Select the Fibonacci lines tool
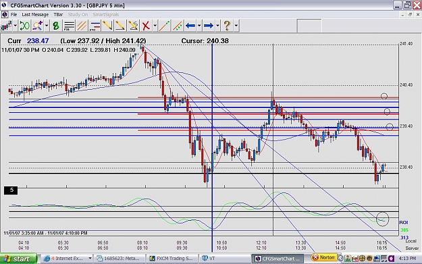The image size is (422, 264). pyautogui.click(x=69, y=26)
